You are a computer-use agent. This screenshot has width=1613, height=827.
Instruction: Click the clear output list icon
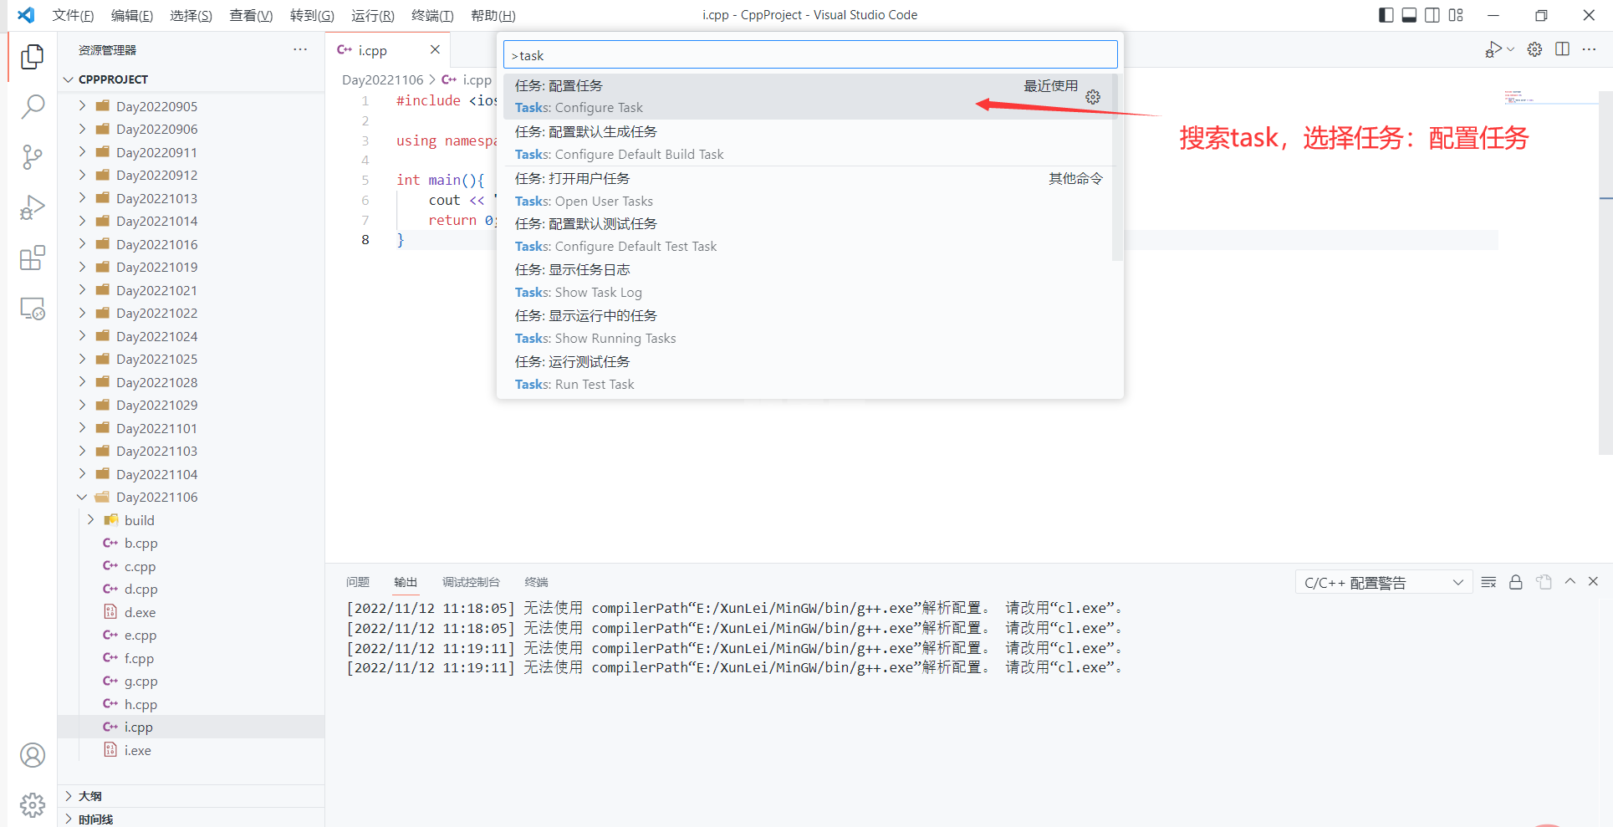tap(1488, 582)
